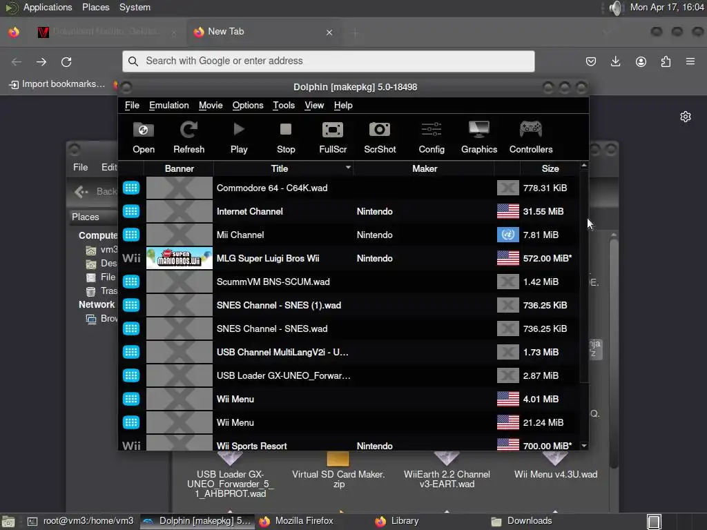Open the Tools menu
This screenshot has width=707, height=530.
pyautogui.click(x=284, y=105)
